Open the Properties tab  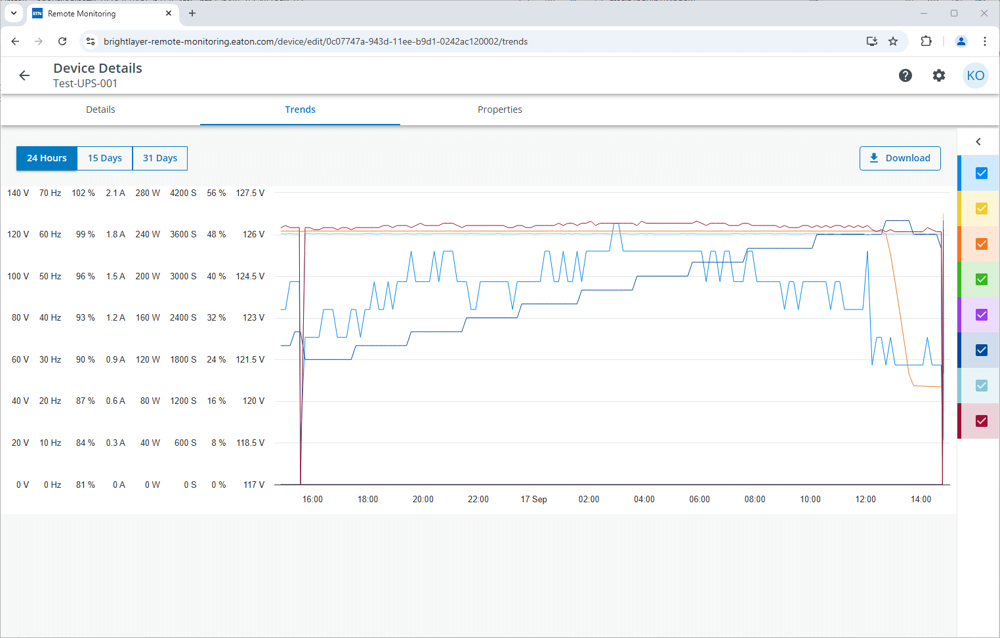coord(500,110)
